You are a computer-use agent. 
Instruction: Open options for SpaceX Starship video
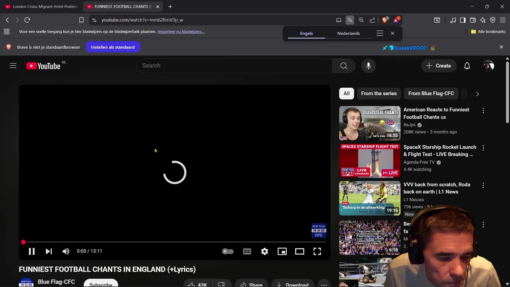(x=483, y=148)
